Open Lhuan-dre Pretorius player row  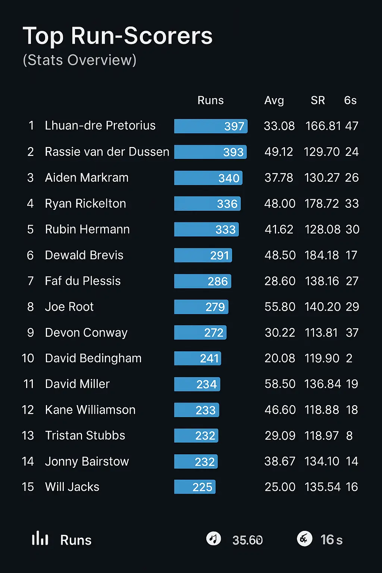click(x=100, y=126)
